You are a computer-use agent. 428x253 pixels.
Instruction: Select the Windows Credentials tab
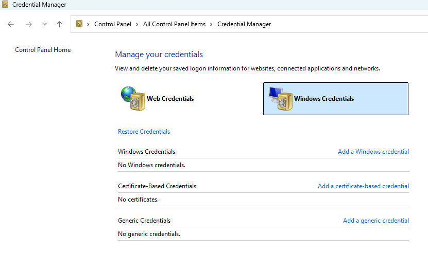click(336, 99)
